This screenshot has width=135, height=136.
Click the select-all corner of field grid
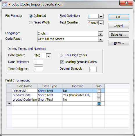tap(9, 86)
